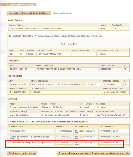This screenshot has height=157, width=133.
Task: Select Presença do Comprador 2 - Operação pela internet
Action: point(116,92)
